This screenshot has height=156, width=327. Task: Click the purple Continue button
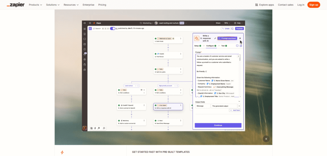click(x=218, y=125)
